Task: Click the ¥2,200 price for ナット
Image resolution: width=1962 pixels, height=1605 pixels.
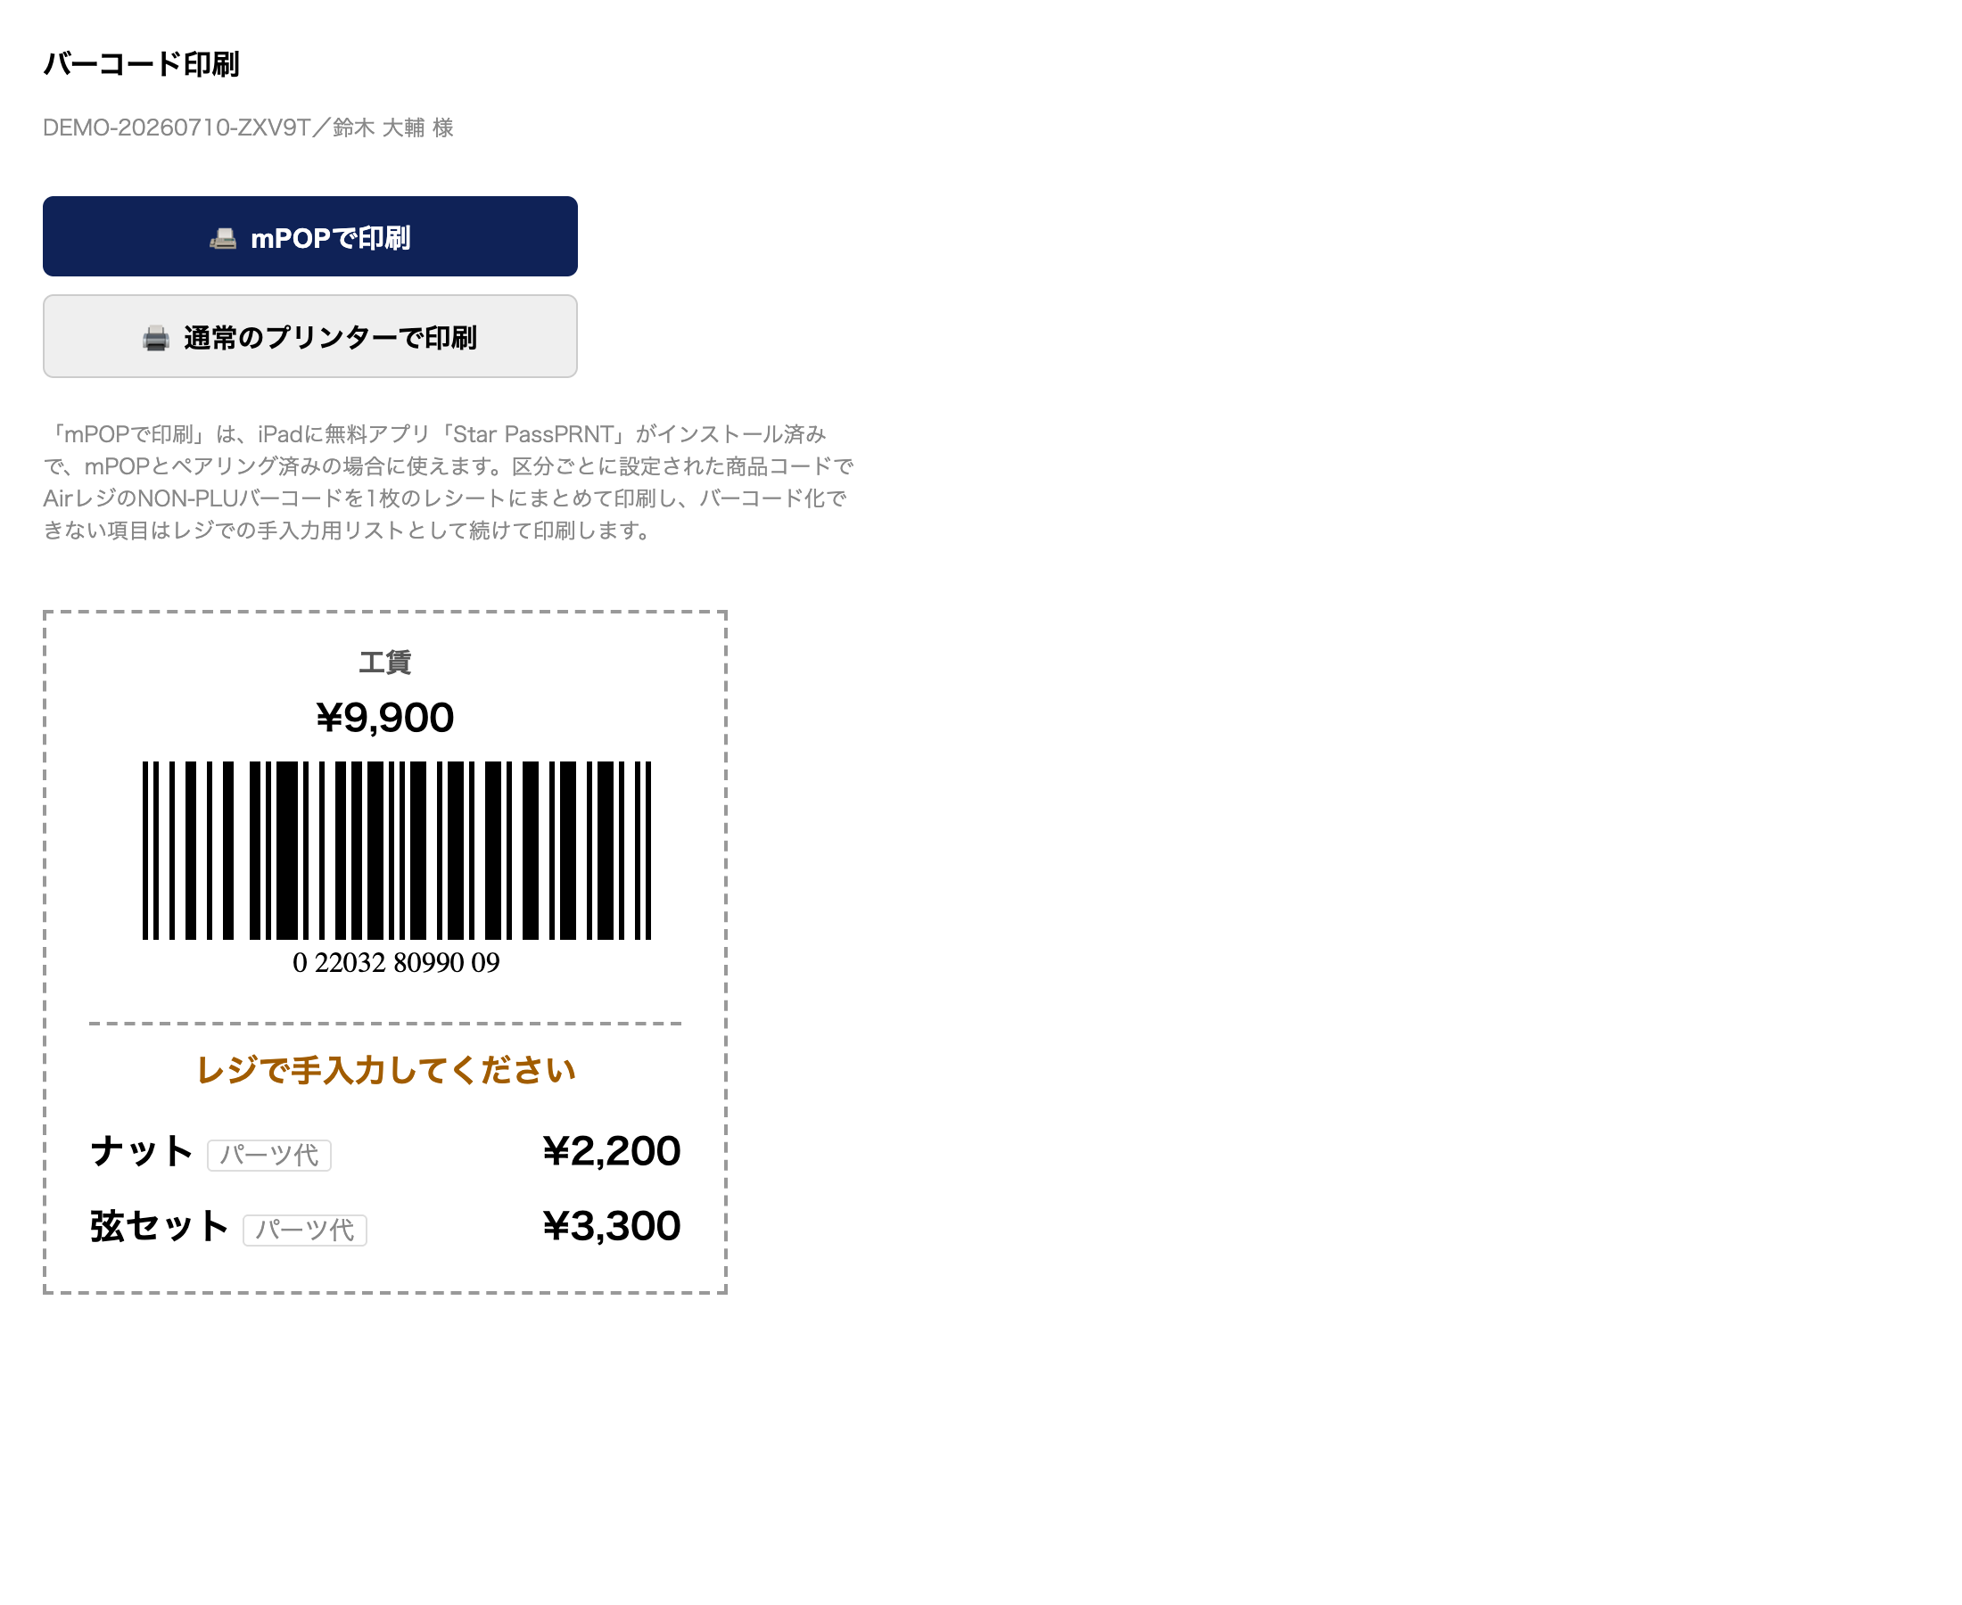Action: tap(611, 1151)
